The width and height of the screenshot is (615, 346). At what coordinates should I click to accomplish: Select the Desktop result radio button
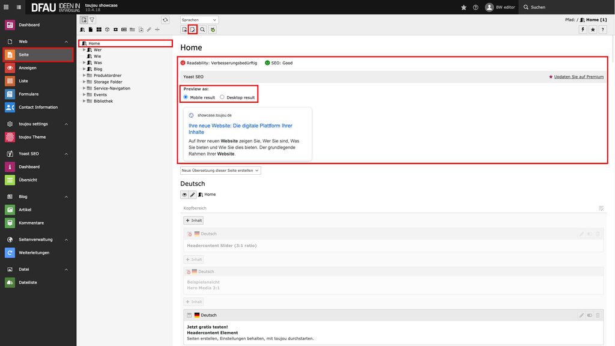tap(222, 97)
